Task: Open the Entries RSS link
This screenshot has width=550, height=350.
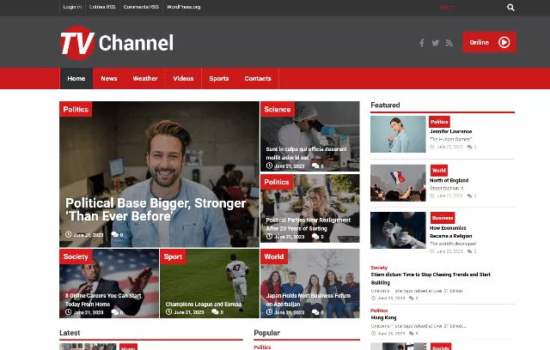Action: [102, 7]
